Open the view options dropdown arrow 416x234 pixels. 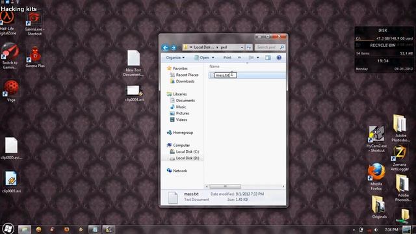point(257,58)
